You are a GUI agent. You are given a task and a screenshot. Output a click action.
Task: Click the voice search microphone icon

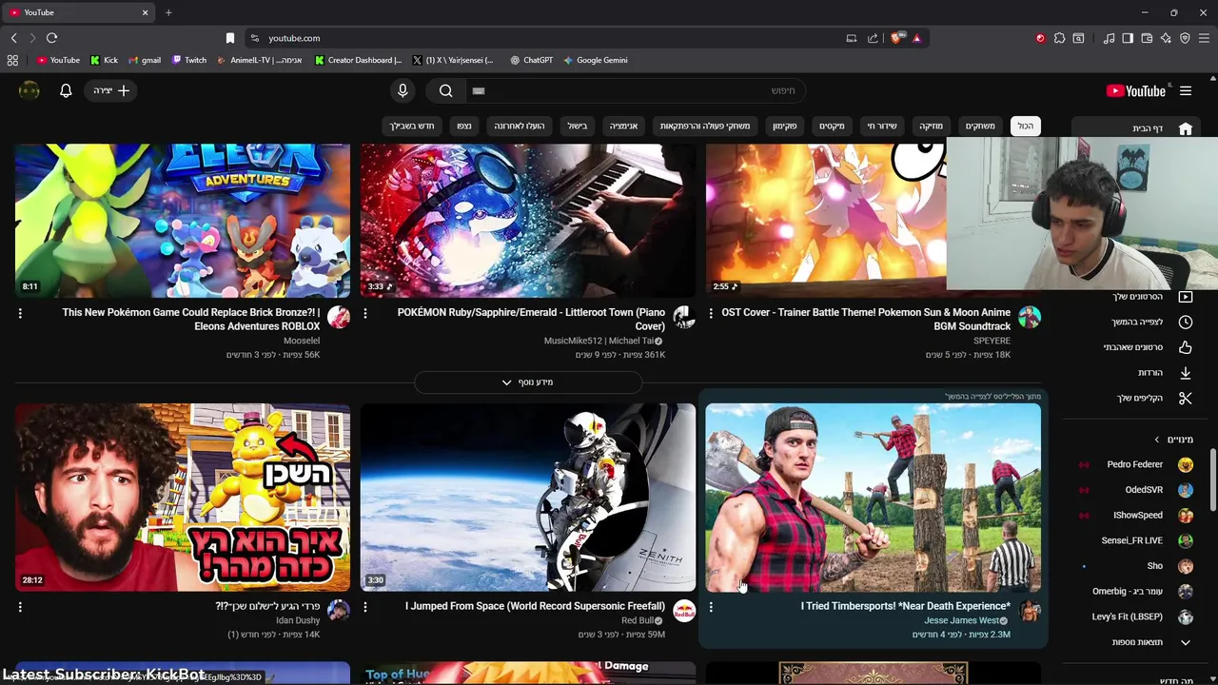[403, 90]
